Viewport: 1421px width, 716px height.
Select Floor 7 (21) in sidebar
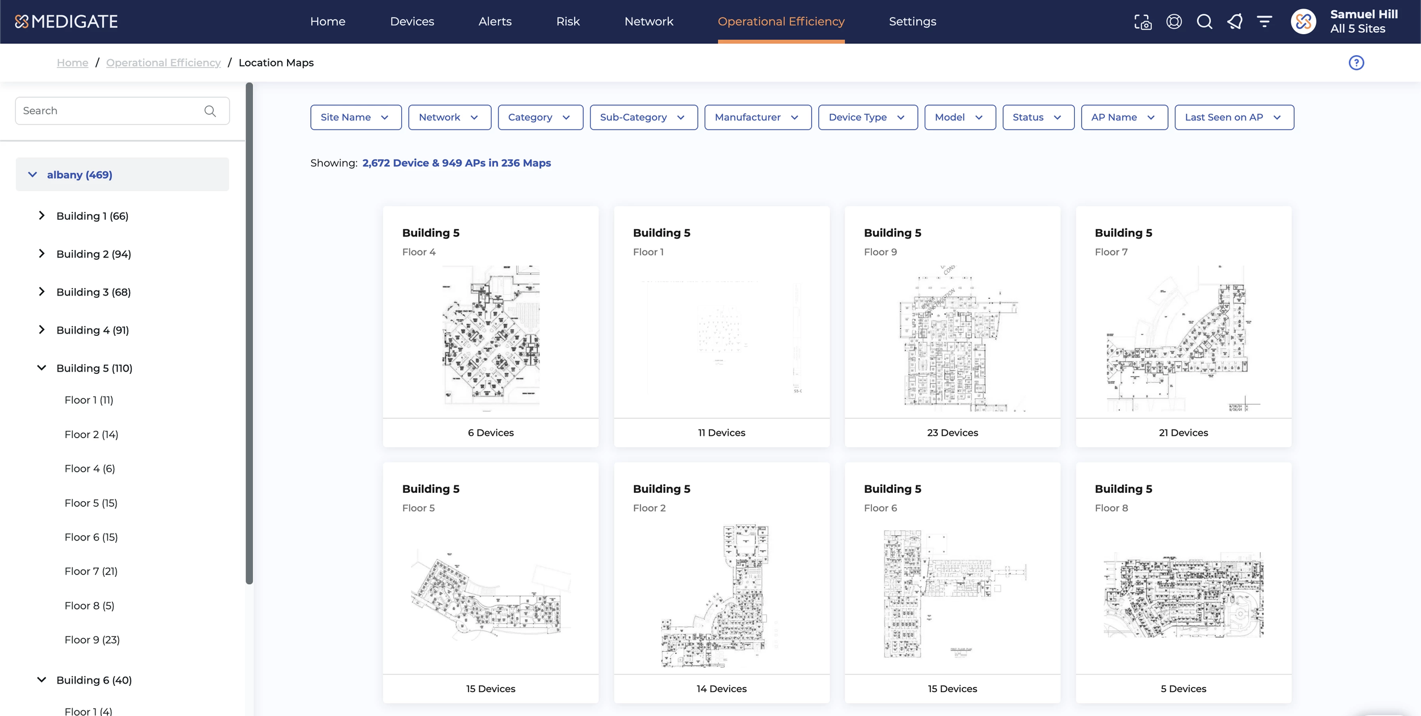click(x=91, y=571)
